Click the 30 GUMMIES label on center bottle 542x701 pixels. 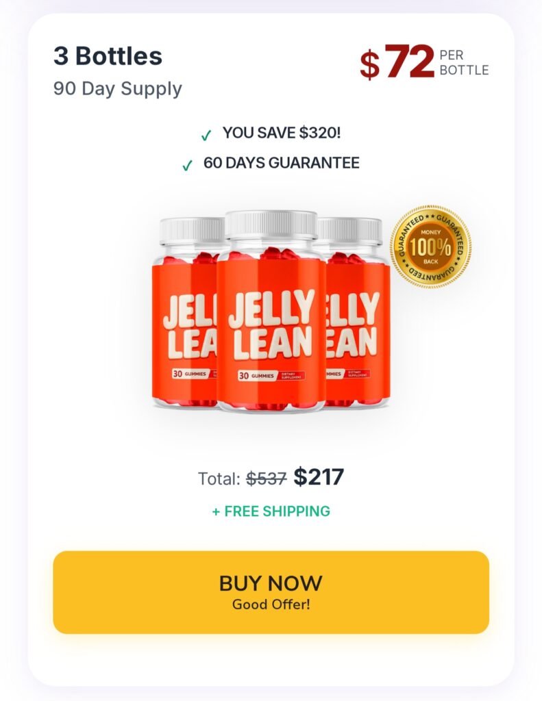click(256, 376)
